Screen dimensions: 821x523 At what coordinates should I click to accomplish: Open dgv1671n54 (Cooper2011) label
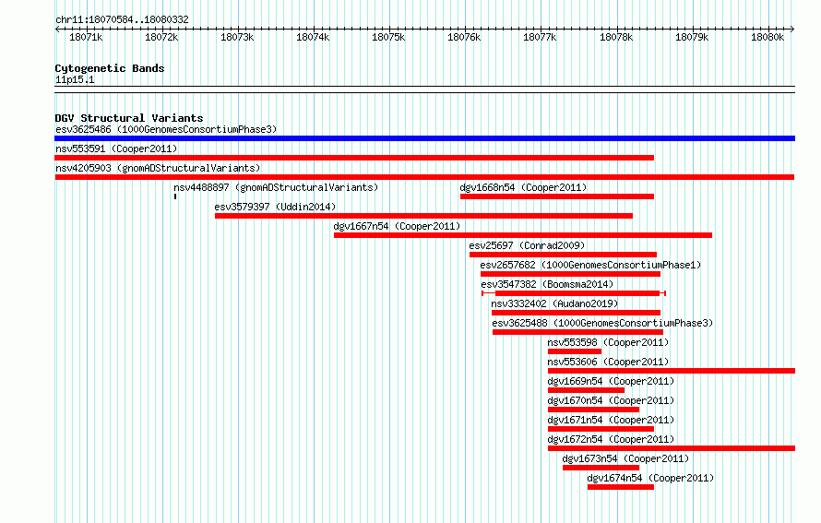611,420
